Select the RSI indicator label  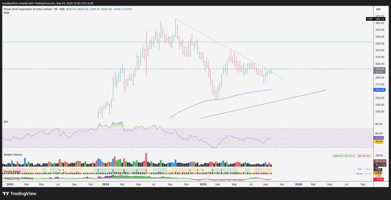coord(6,122)
